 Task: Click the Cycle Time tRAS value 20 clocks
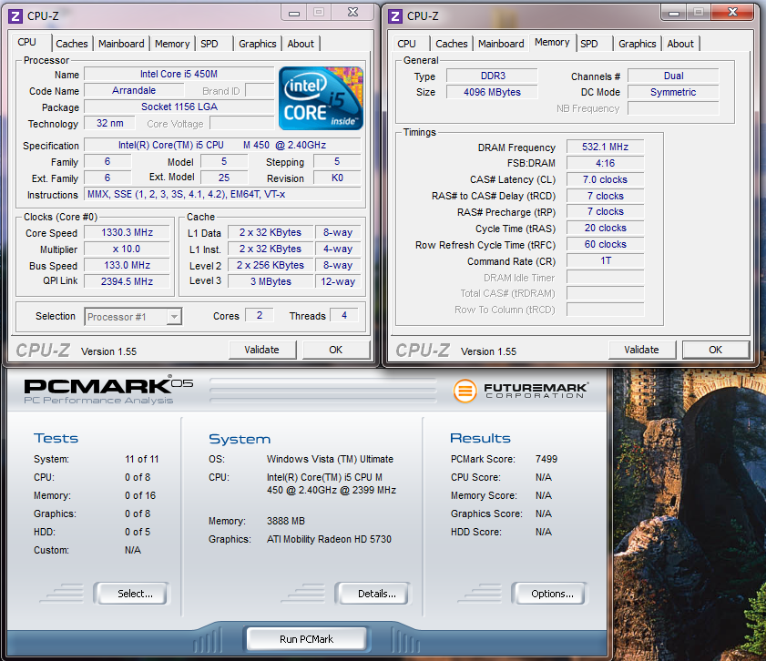pyautogui.click(x=606, y=228)
